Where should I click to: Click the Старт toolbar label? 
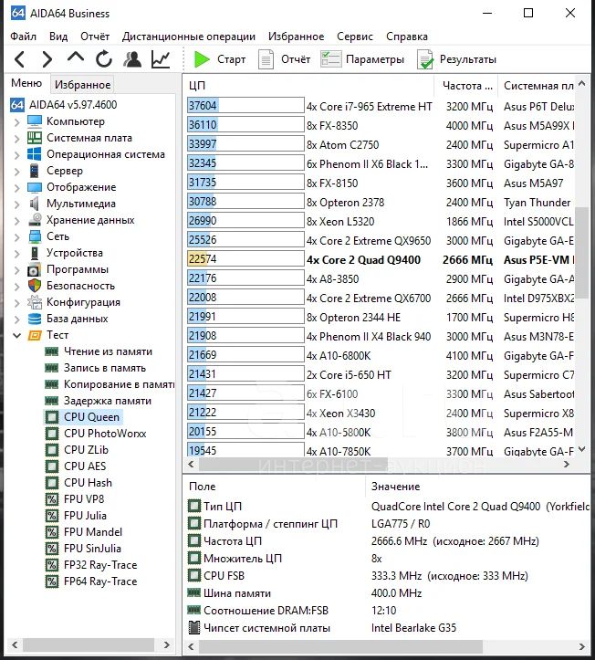click(231, 59)
